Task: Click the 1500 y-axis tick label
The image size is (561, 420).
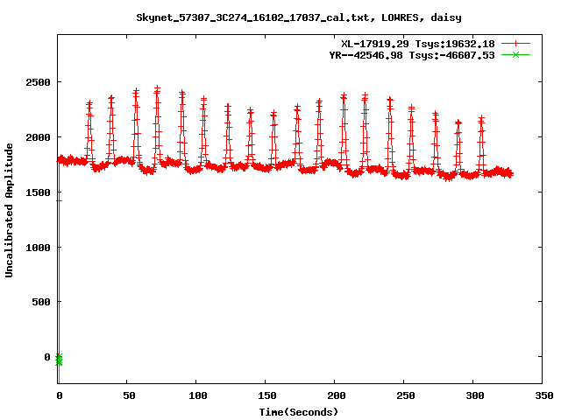Action: tap(38, 192)
